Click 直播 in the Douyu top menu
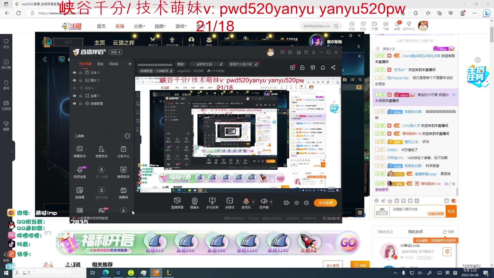The image size is (494, 278). coord(119,26)
